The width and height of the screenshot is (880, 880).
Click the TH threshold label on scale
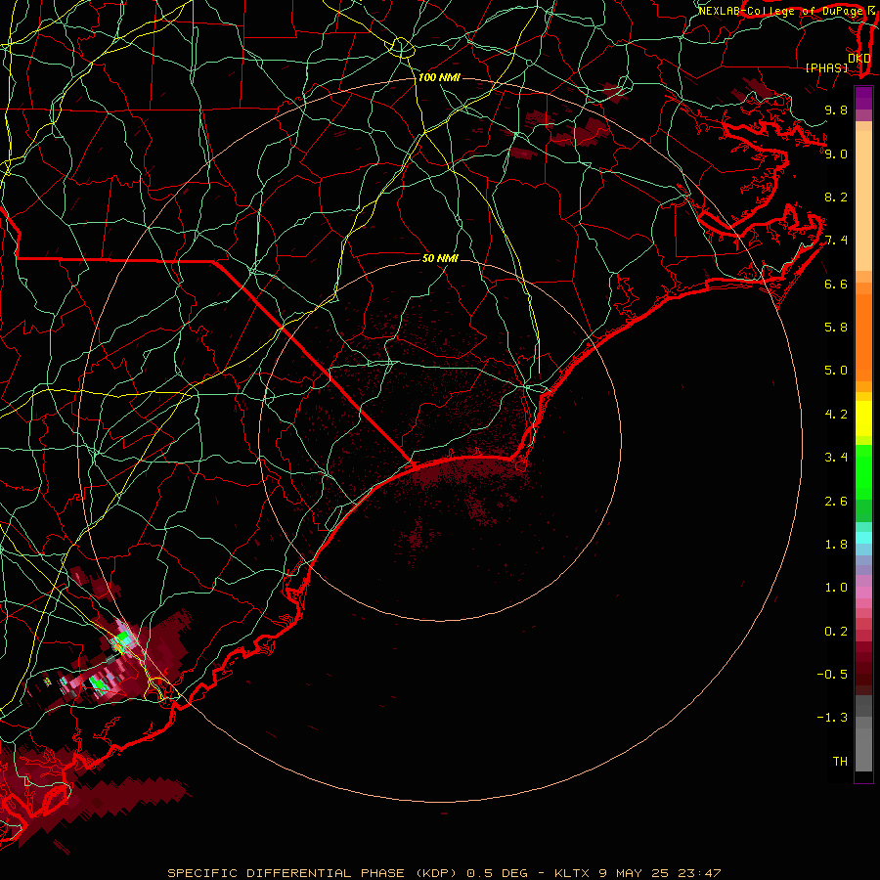(x=840, y=762)
